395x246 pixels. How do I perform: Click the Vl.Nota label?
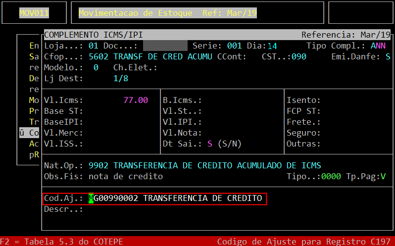click(182, 133)
